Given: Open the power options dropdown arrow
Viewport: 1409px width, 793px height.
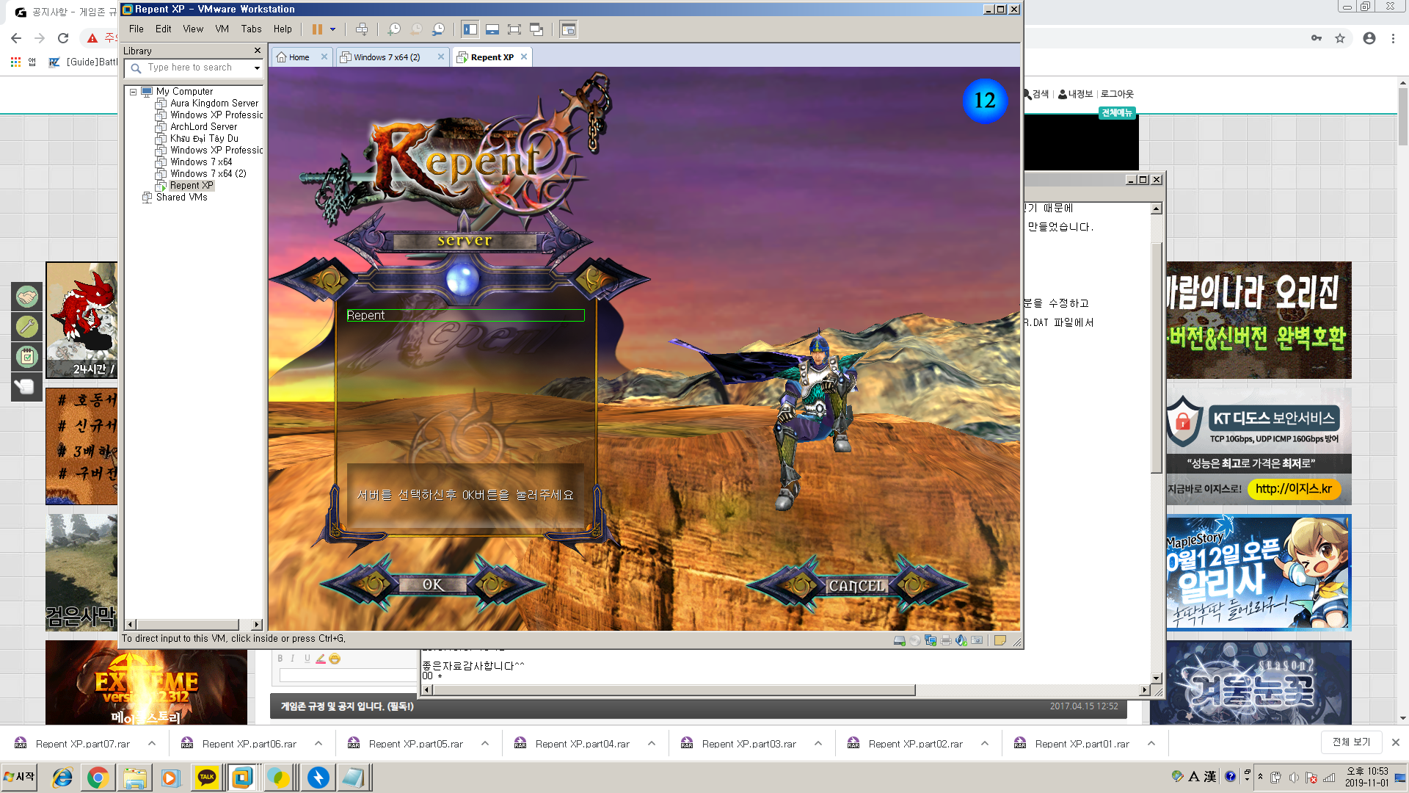Looking at the screenshot, I should coord(333,29).
